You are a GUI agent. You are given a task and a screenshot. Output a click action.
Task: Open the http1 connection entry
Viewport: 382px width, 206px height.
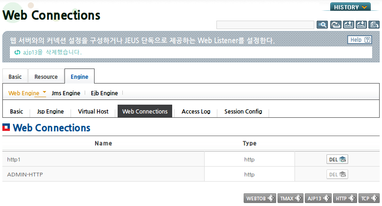pyautogui.click(x=14, y=160)
